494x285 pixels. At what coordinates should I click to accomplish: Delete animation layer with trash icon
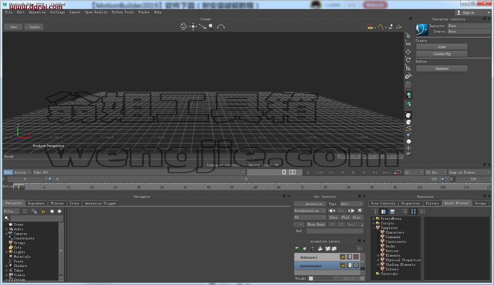pos(313,249)
